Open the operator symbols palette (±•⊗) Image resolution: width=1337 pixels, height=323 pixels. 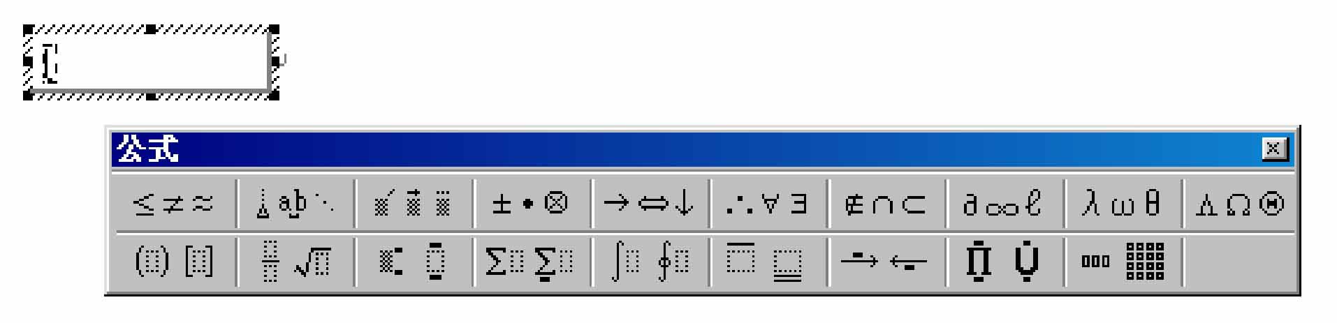pyautogui.click(x=532, y=204)
